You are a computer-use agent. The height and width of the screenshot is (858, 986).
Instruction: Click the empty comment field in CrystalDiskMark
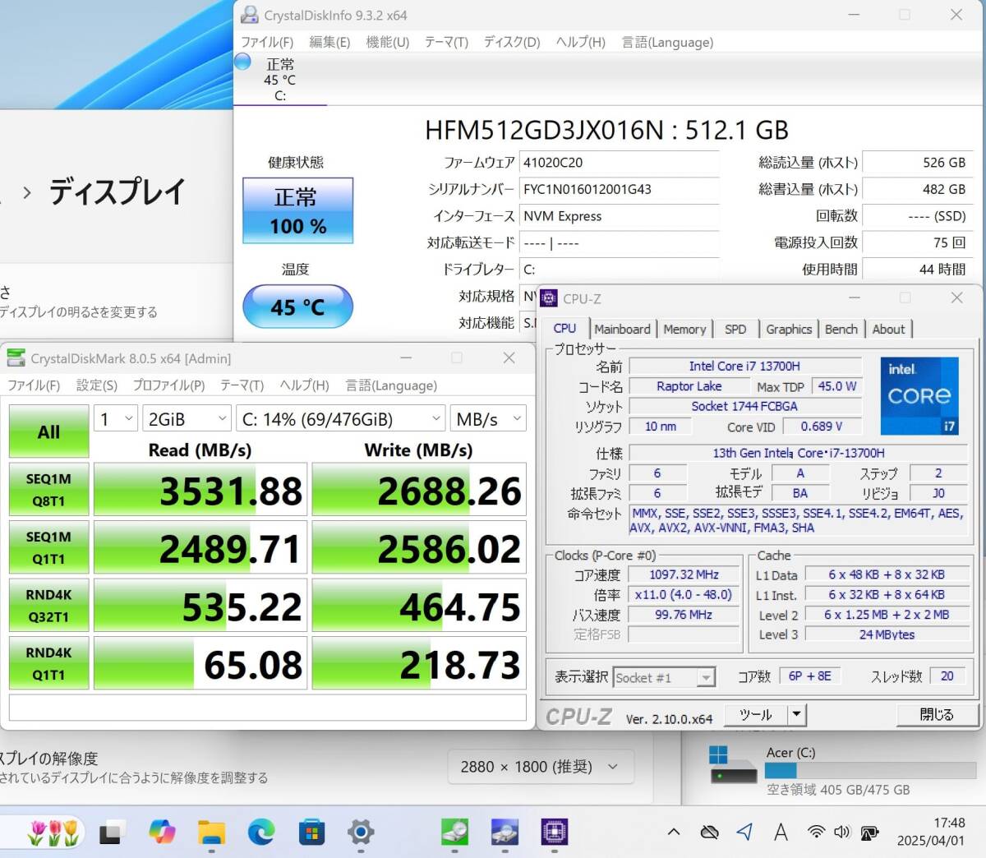[x=267, y=708]
